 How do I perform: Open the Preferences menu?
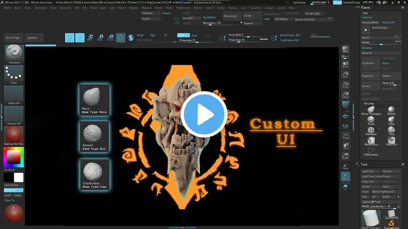(x=183, y=8)
